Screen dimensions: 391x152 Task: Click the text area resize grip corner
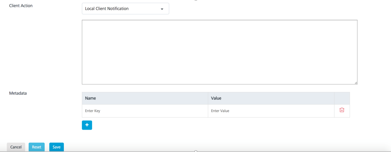click(356, 82)
